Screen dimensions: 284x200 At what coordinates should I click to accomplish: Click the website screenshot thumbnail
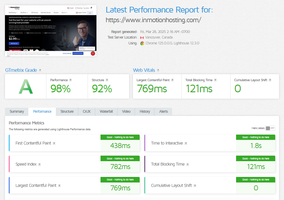pyautogui.click(x=51, y=31)
